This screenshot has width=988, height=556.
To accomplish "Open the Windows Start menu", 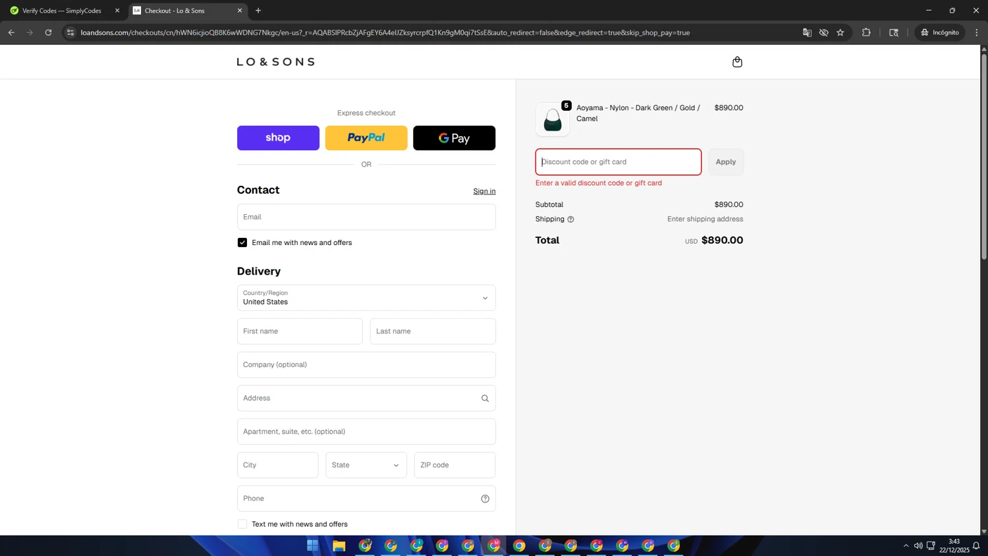I will [x=313, y=545].
